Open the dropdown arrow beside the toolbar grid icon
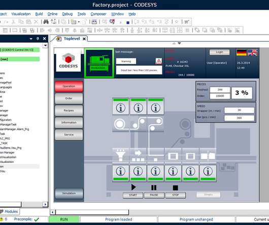The height and width of the screenshot is (225, 269). [x=79, y=22]
